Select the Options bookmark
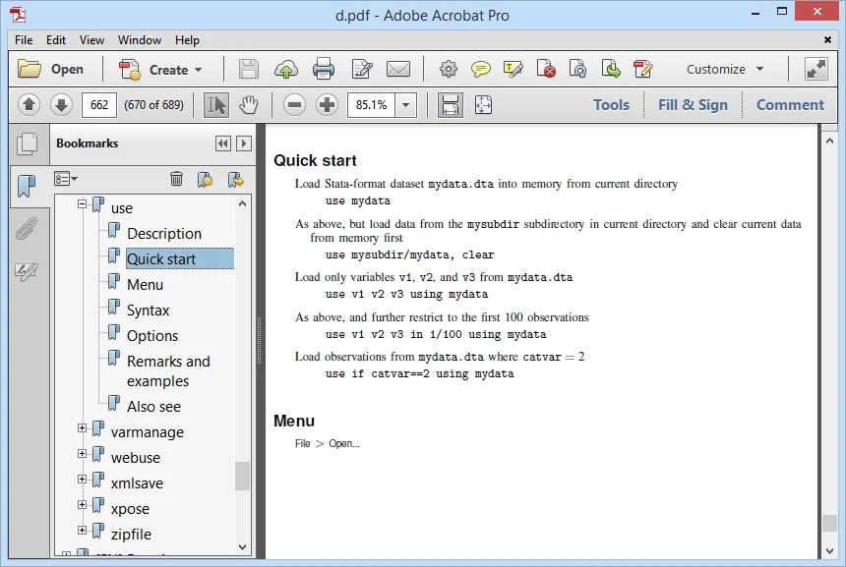The image size is (846, 567). 152,336
